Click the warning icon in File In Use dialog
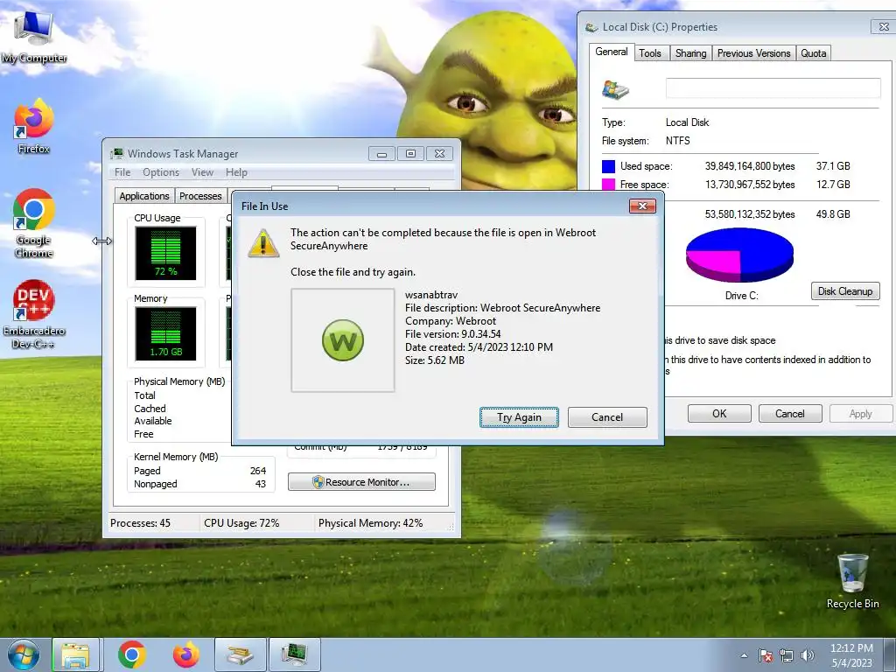896x672 pixels. tap(263, 243)
